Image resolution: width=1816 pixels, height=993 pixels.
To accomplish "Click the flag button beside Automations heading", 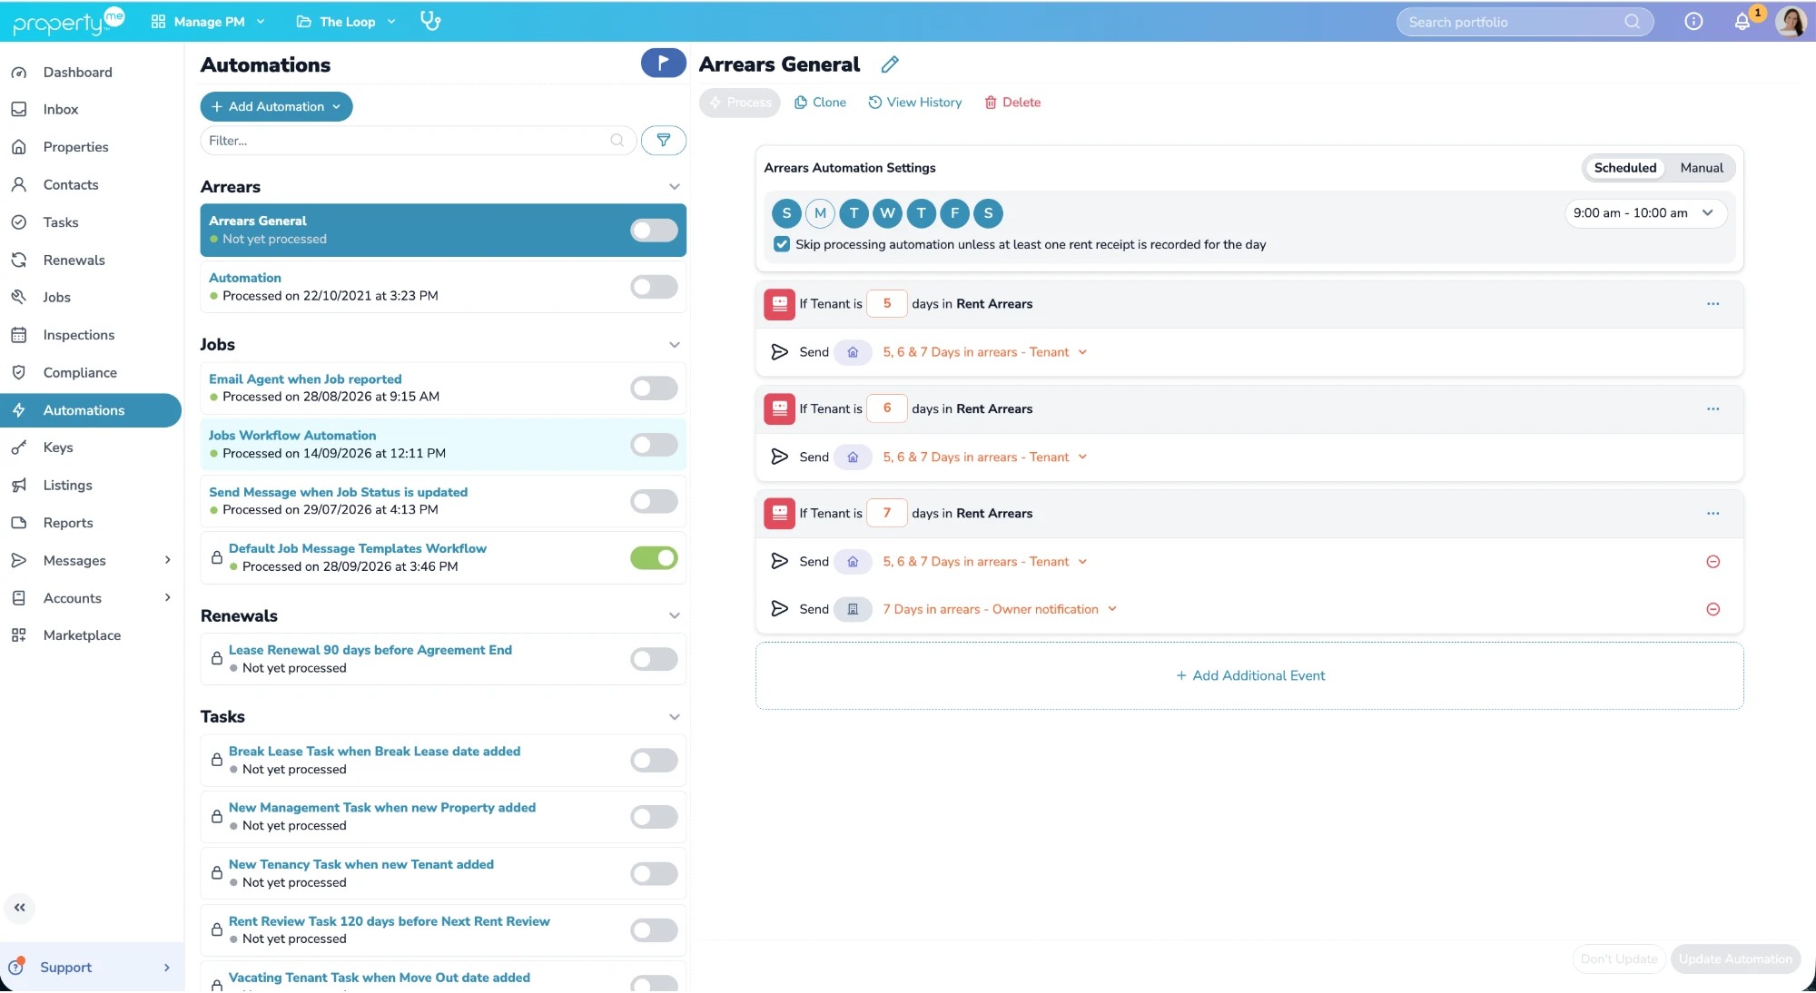I will [663, 63].
